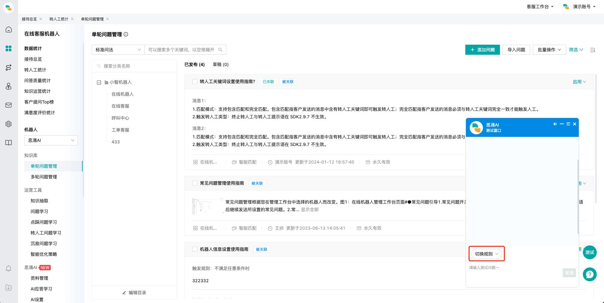The width and height of the screenshot is (604, 303).
Task: Open 资料管理 under 思涌AI
Action: pyautogui.click(x=39, y=278)
